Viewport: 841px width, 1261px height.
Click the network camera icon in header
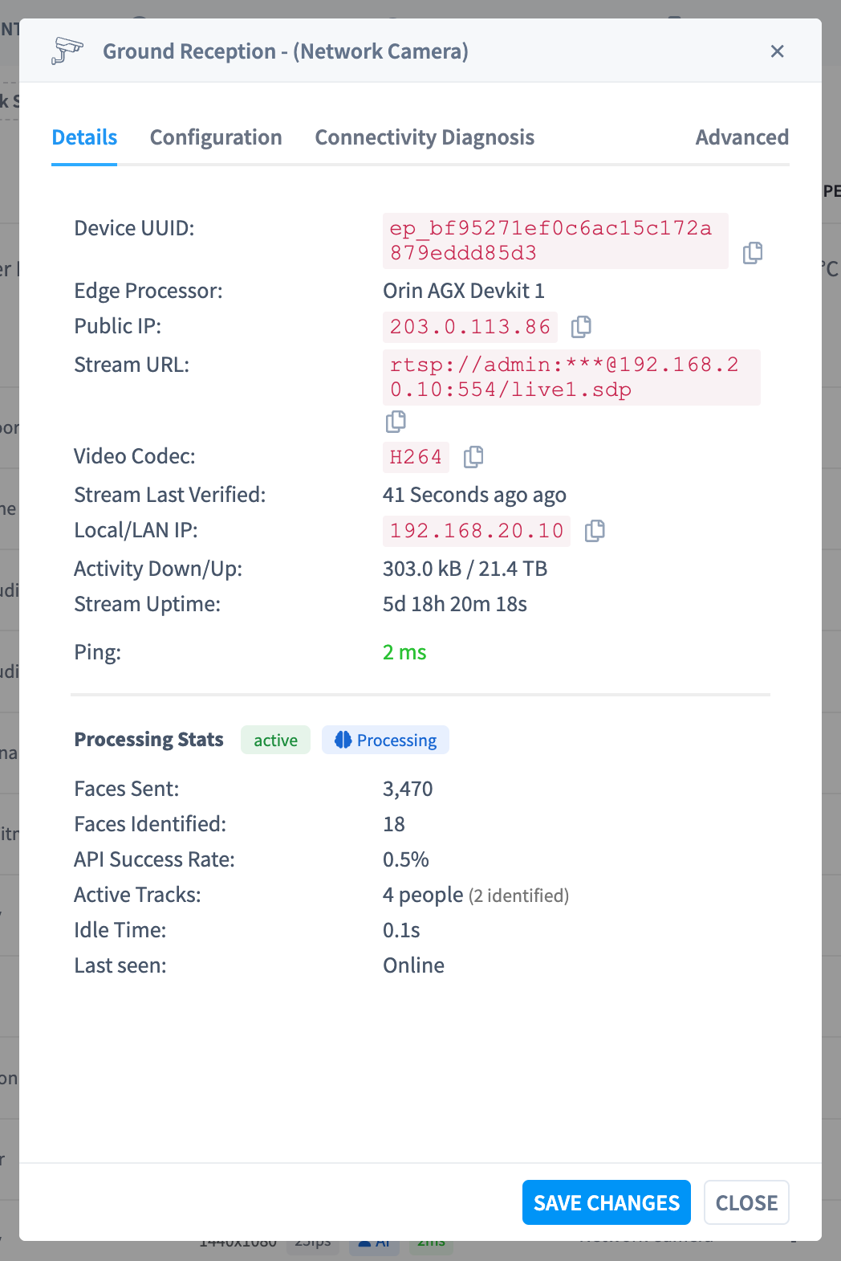(x=67, y=51)
